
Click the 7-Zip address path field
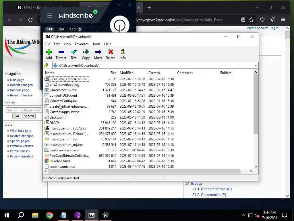pos(155,65)
